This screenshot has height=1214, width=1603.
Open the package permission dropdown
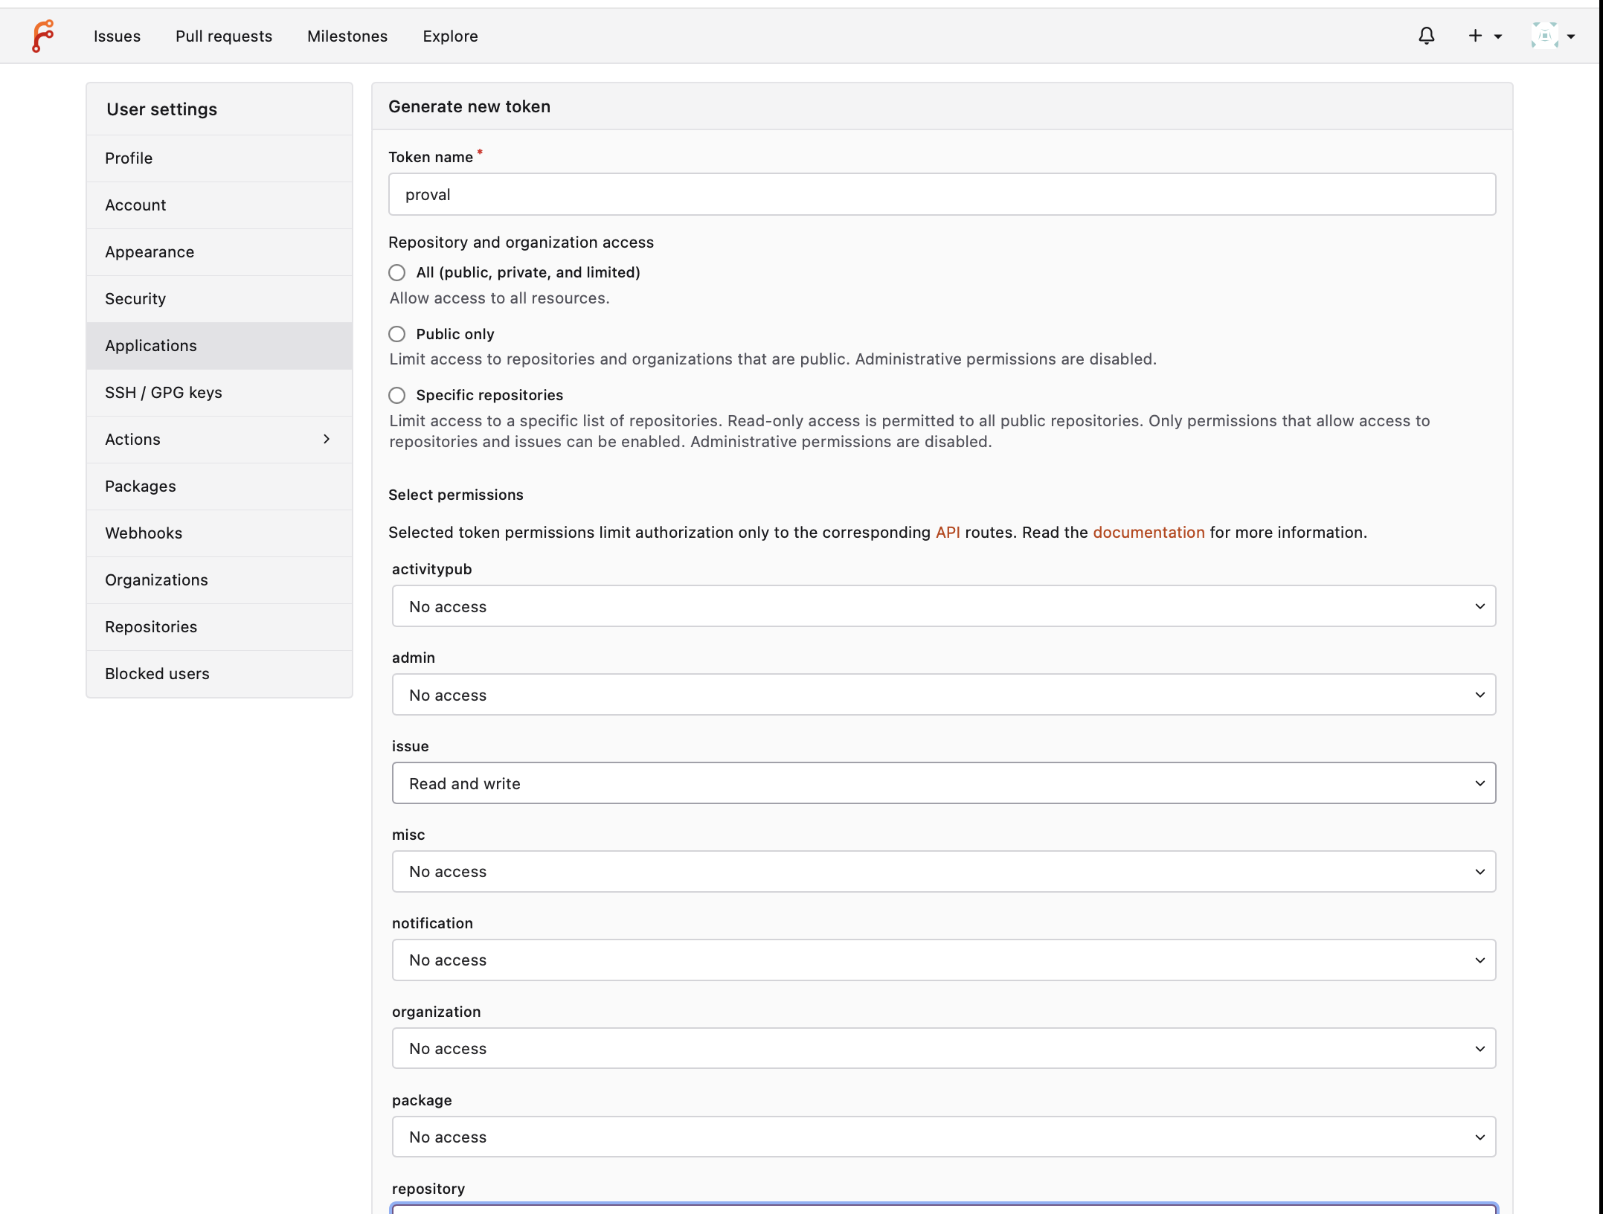tap(943, 1137)
